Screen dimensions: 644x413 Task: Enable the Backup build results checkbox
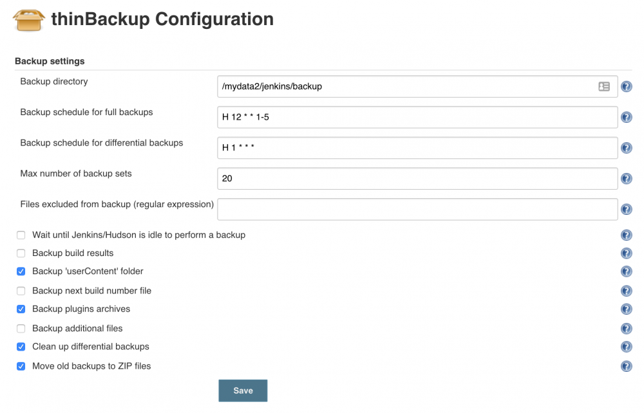[20, 253]
